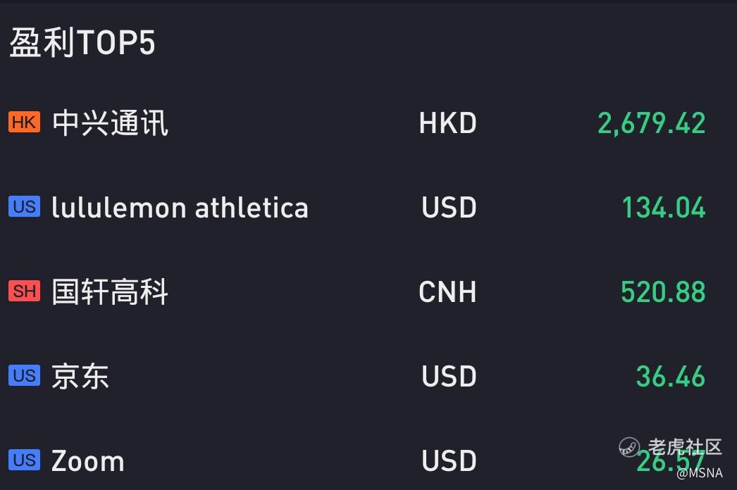737x490 pixels.
Task: Click the 36.46 profit value
Action: pyautogui.click(x=671, y=377)
